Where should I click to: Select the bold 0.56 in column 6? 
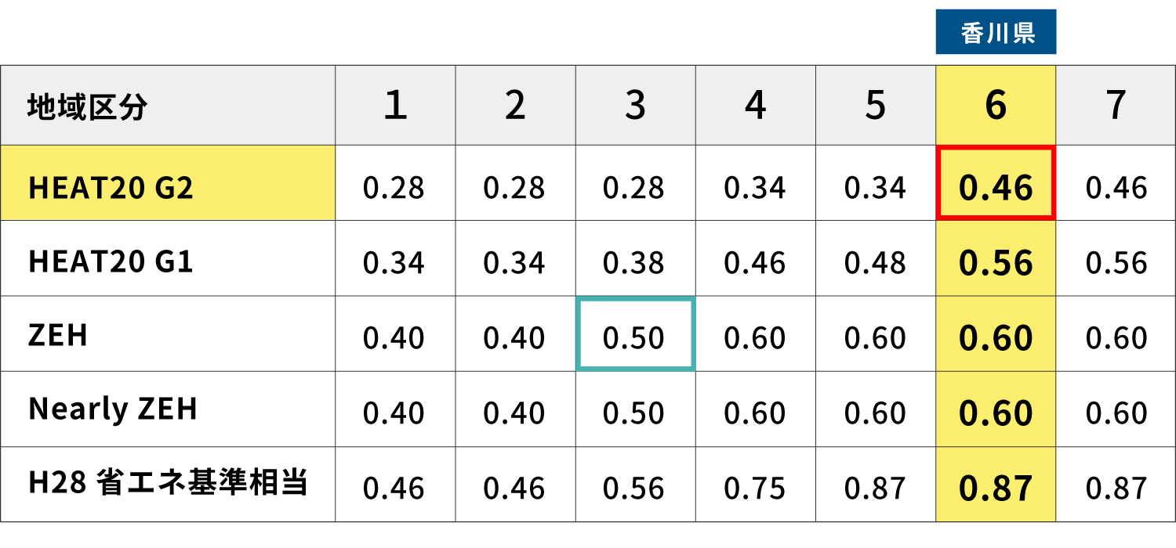[996, 263]
